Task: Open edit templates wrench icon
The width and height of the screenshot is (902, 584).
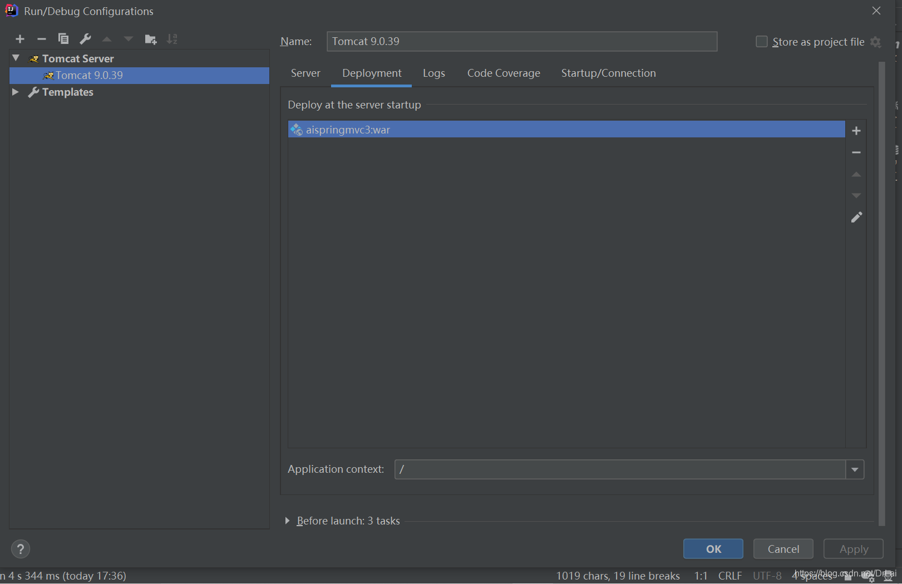Action: 85,38
